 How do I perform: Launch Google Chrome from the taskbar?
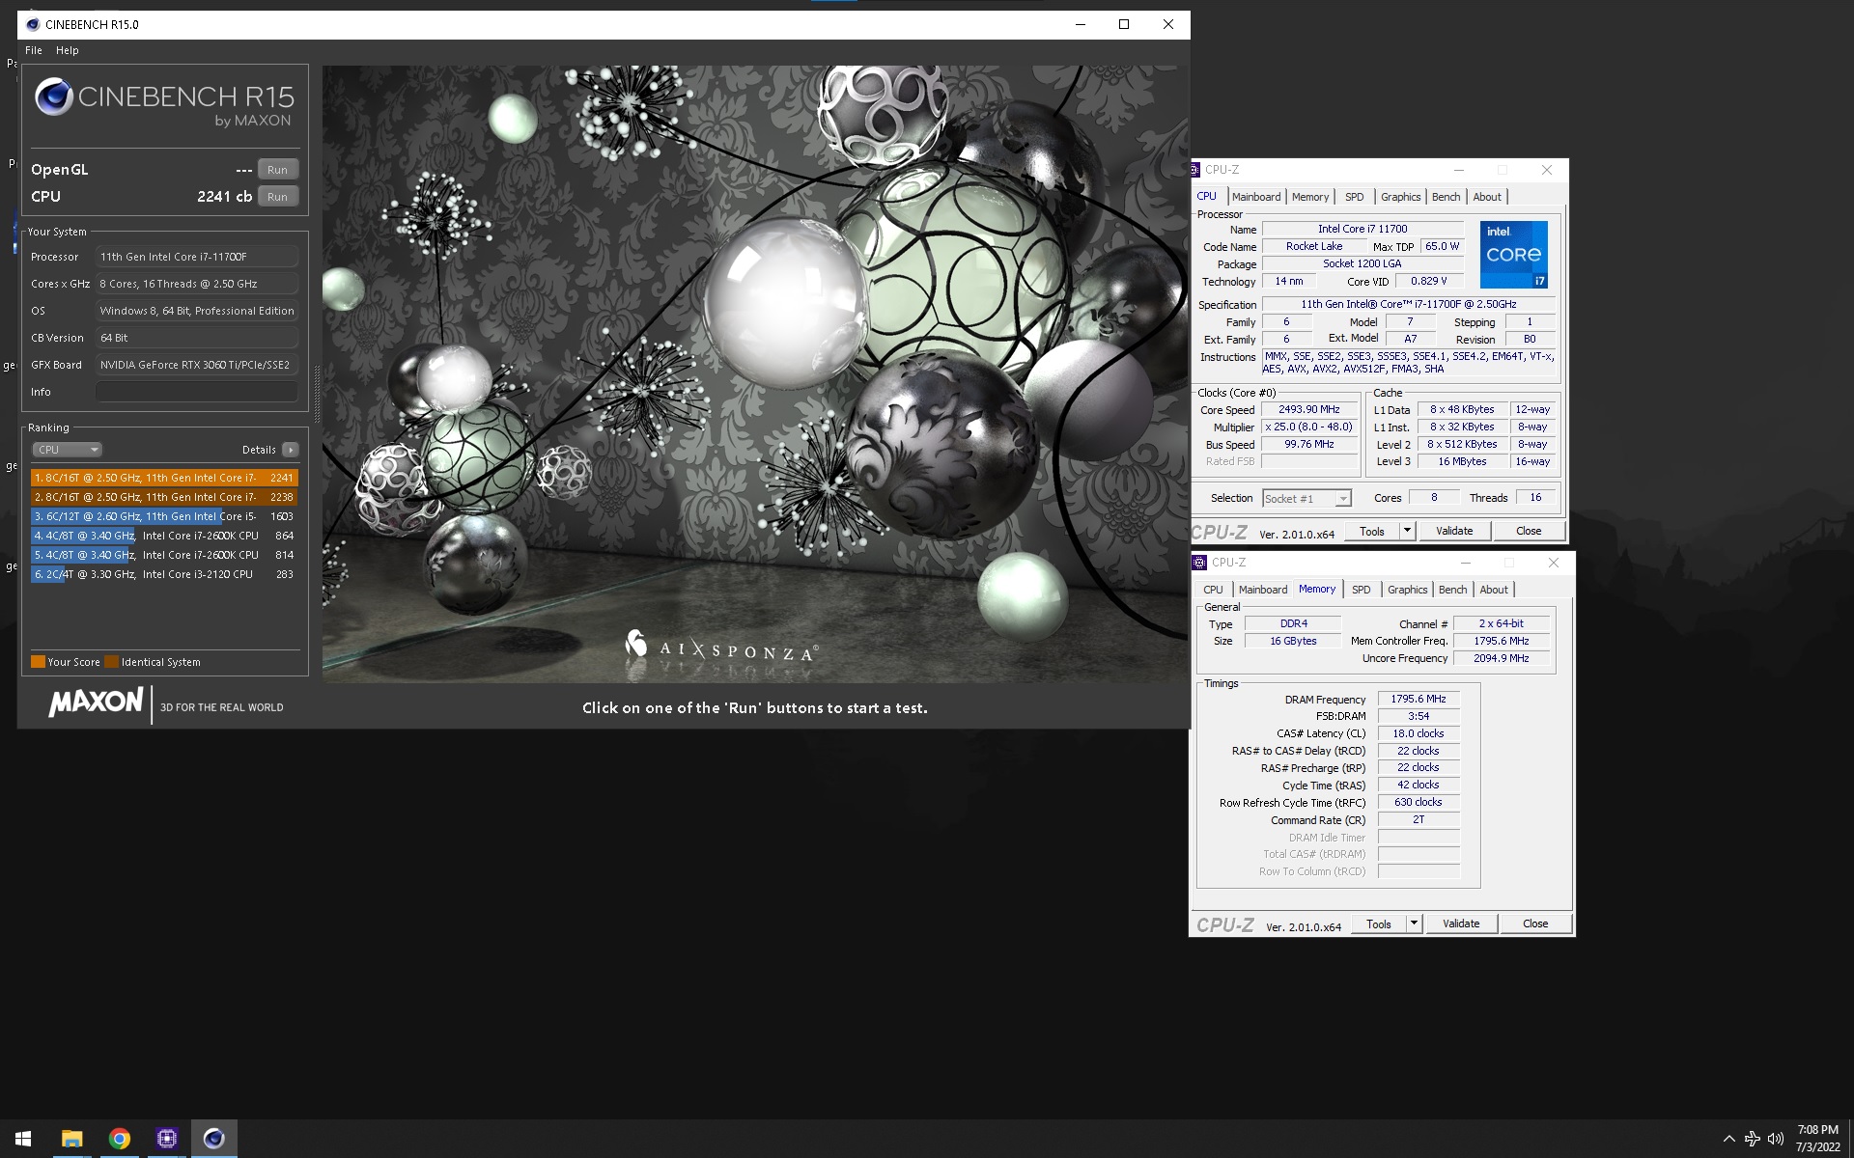click(x=119, y=1139)
